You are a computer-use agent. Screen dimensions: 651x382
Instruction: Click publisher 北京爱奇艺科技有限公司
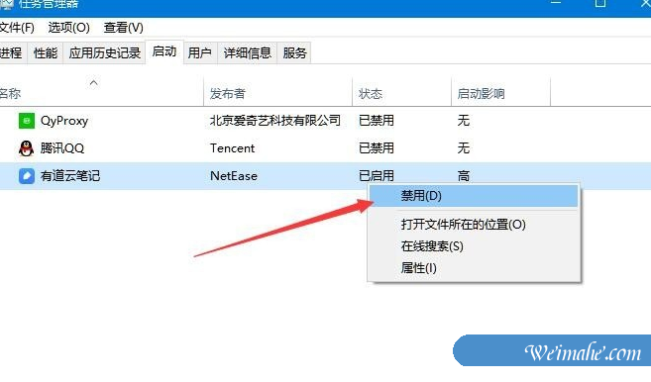tap(274, 121)
